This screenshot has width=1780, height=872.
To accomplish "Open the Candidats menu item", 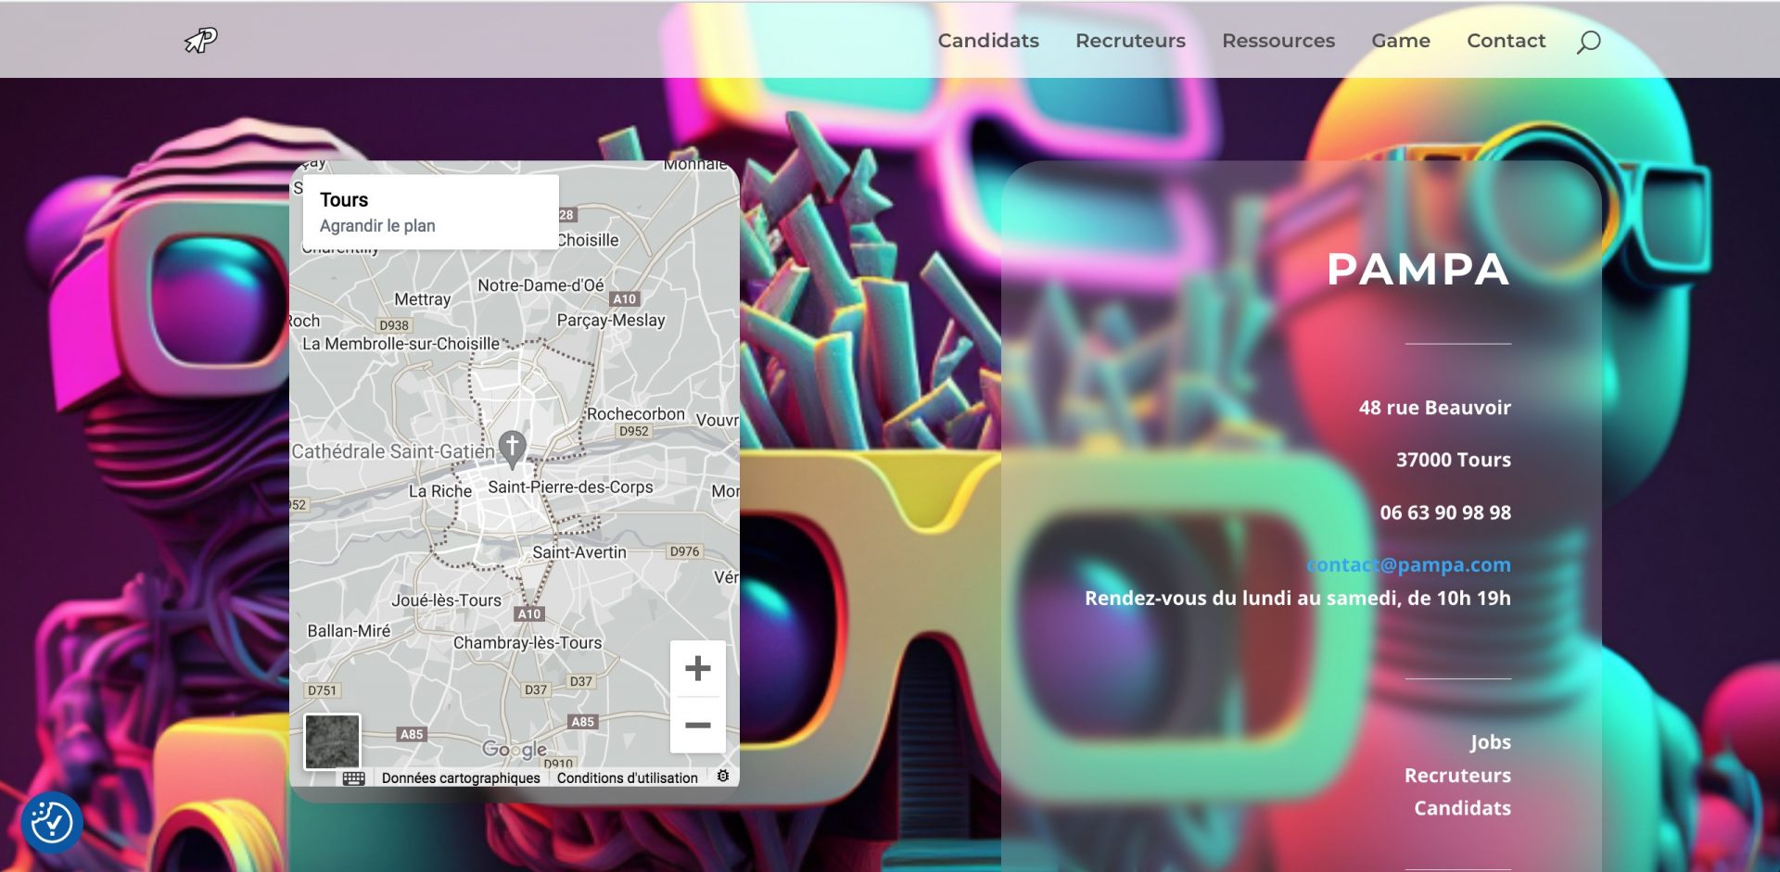I will tap(987, 41).
